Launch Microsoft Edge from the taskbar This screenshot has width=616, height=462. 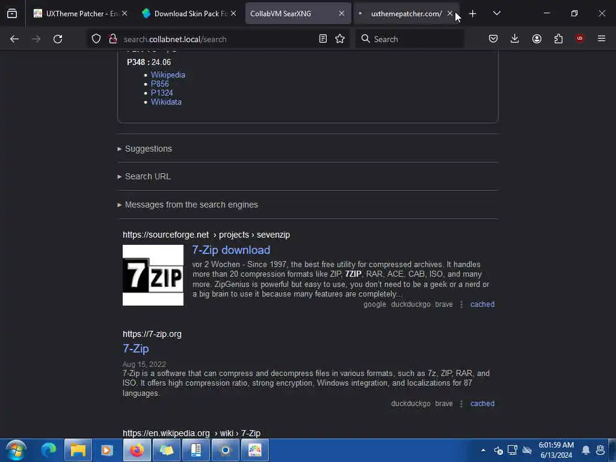[49, 450]
